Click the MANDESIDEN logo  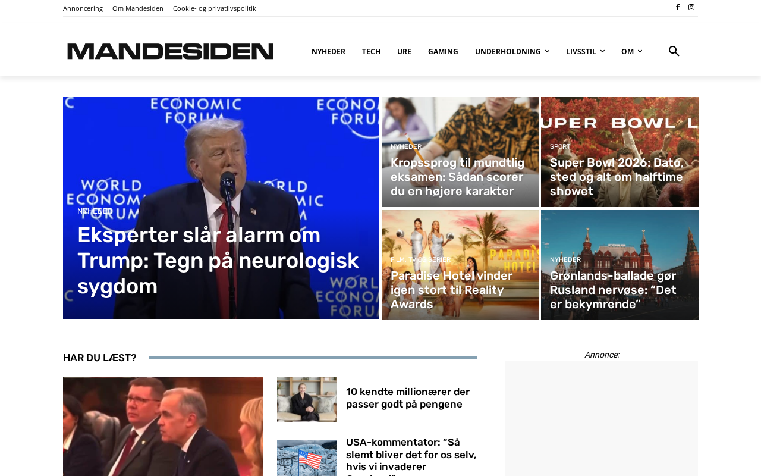click(x=171, y=51)
